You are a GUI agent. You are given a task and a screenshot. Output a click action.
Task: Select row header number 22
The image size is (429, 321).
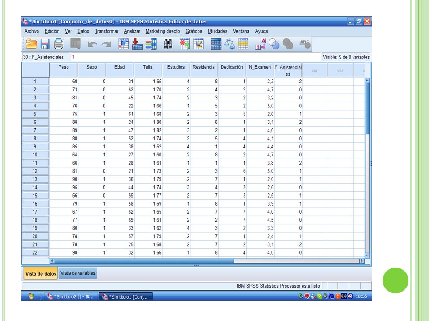point(35,252)
